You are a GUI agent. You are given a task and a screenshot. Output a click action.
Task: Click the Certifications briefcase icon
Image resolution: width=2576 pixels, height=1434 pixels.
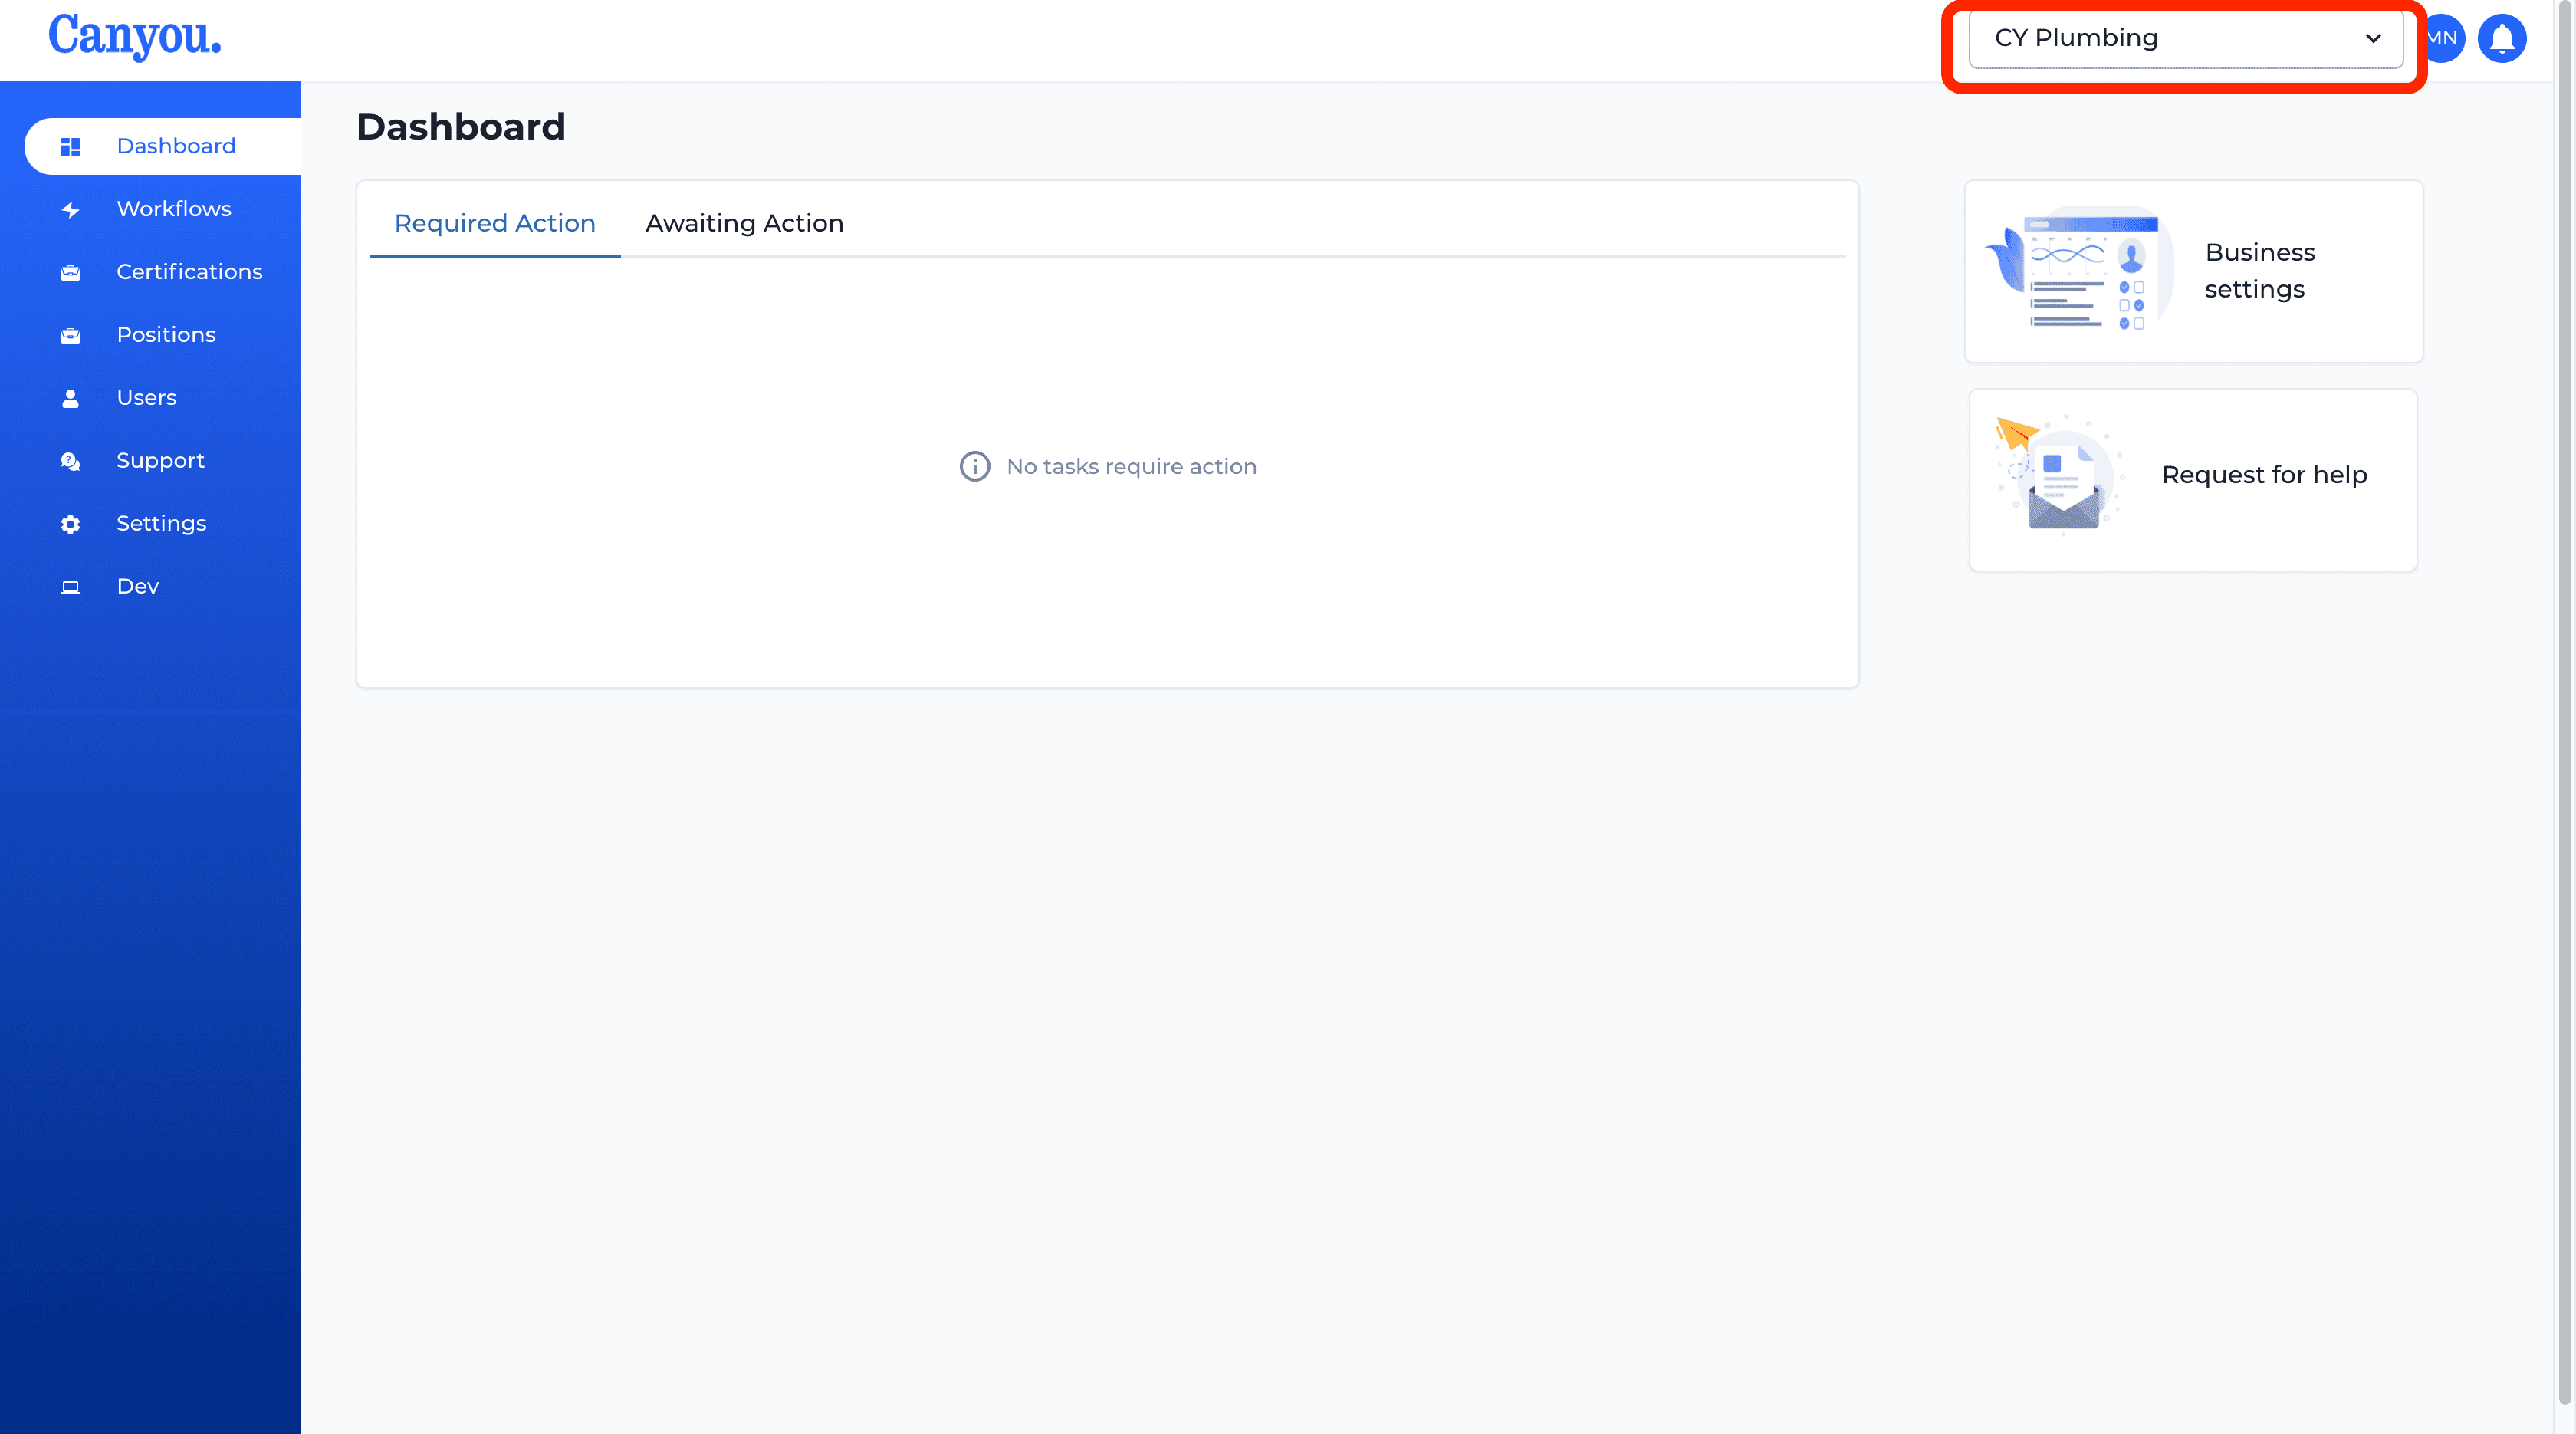tap(70, 273)
